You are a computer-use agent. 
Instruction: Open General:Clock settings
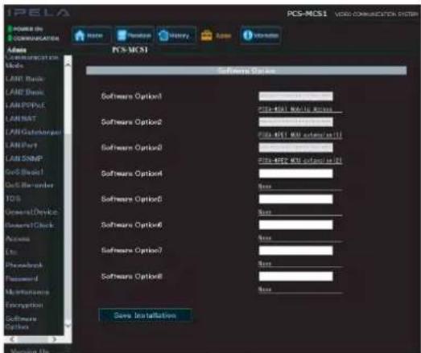tap(29, 225)
